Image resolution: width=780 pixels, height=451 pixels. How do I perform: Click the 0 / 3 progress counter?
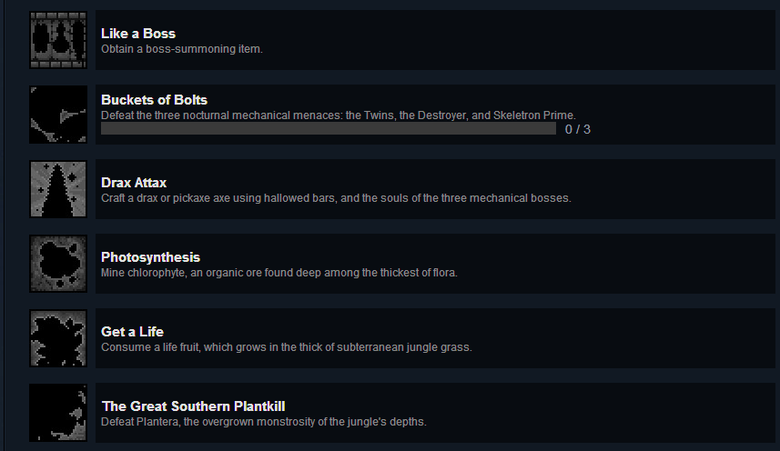(577, 129)
